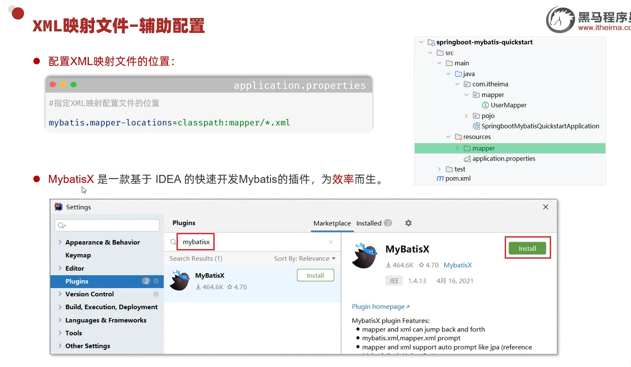Select Plugins in settings sidebar
The height and width of the screenshot is (367, 631).
(x=107, y=281)
